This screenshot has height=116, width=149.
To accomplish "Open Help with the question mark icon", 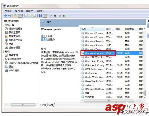I will point(41,16).
